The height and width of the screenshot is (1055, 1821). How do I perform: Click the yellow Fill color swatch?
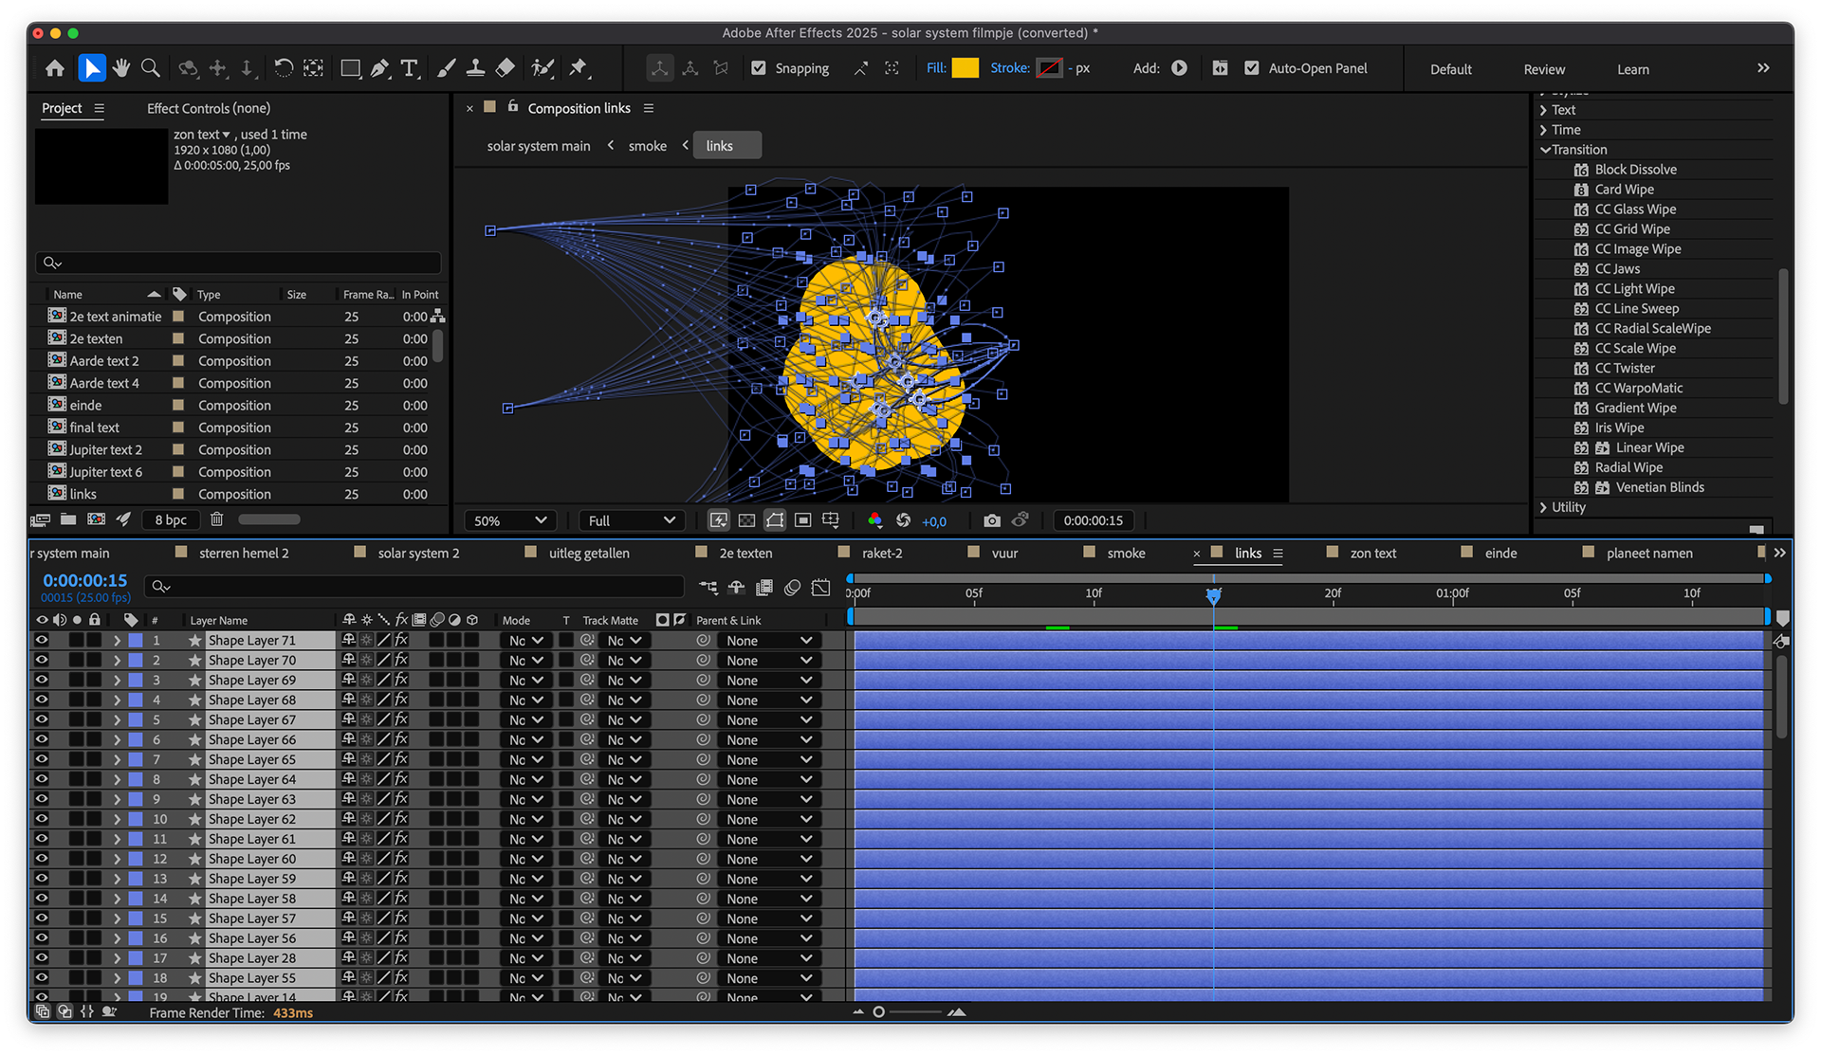(965, 68)
